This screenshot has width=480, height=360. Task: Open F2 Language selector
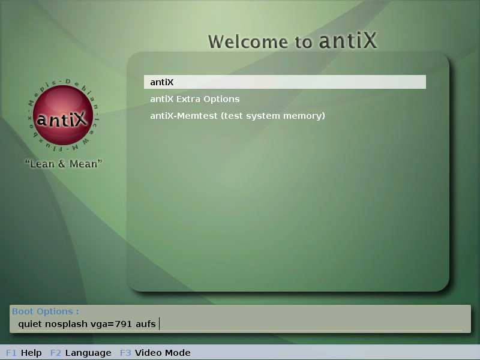pos(81,353)
